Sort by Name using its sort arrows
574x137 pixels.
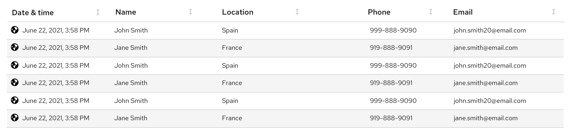click(x=190, y=12)
